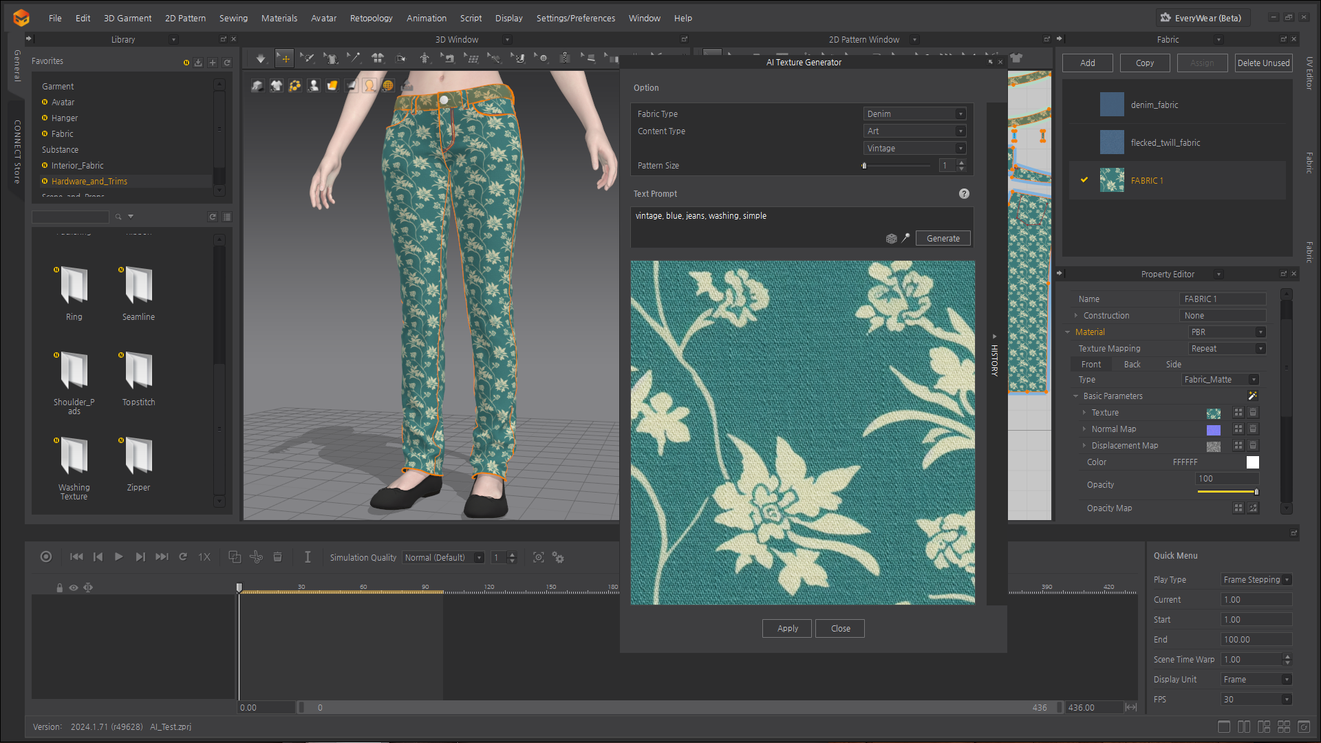Open the Fabric Type Denim dropdown

[915, 114]
